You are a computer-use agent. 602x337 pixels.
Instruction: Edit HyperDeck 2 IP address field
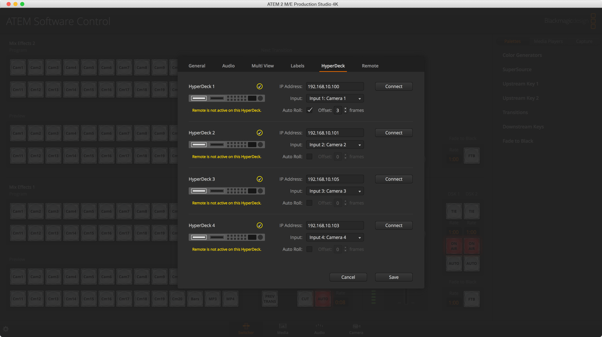tap(335, 133)
